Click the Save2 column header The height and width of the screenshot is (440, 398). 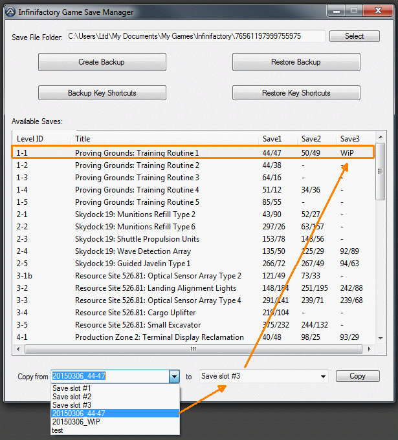click(x=316, y=139)
